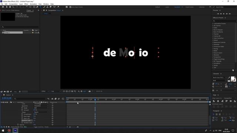Toggle Auto-Open Panels checkbox
Viewport: 237px width, 133px height.
pyautogui.click(x=70, y=7)
